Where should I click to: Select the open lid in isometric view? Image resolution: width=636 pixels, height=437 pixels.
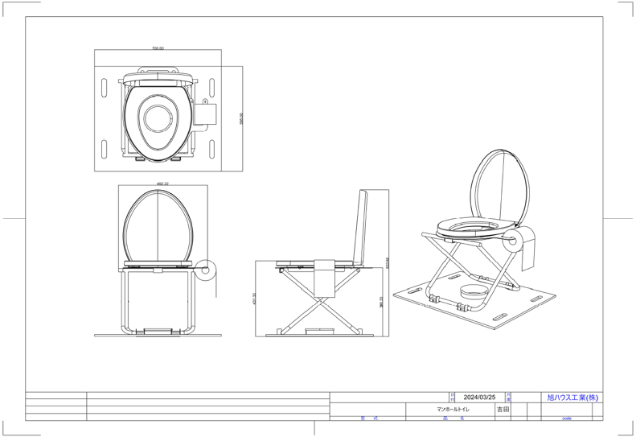click(x=499, y=187)
